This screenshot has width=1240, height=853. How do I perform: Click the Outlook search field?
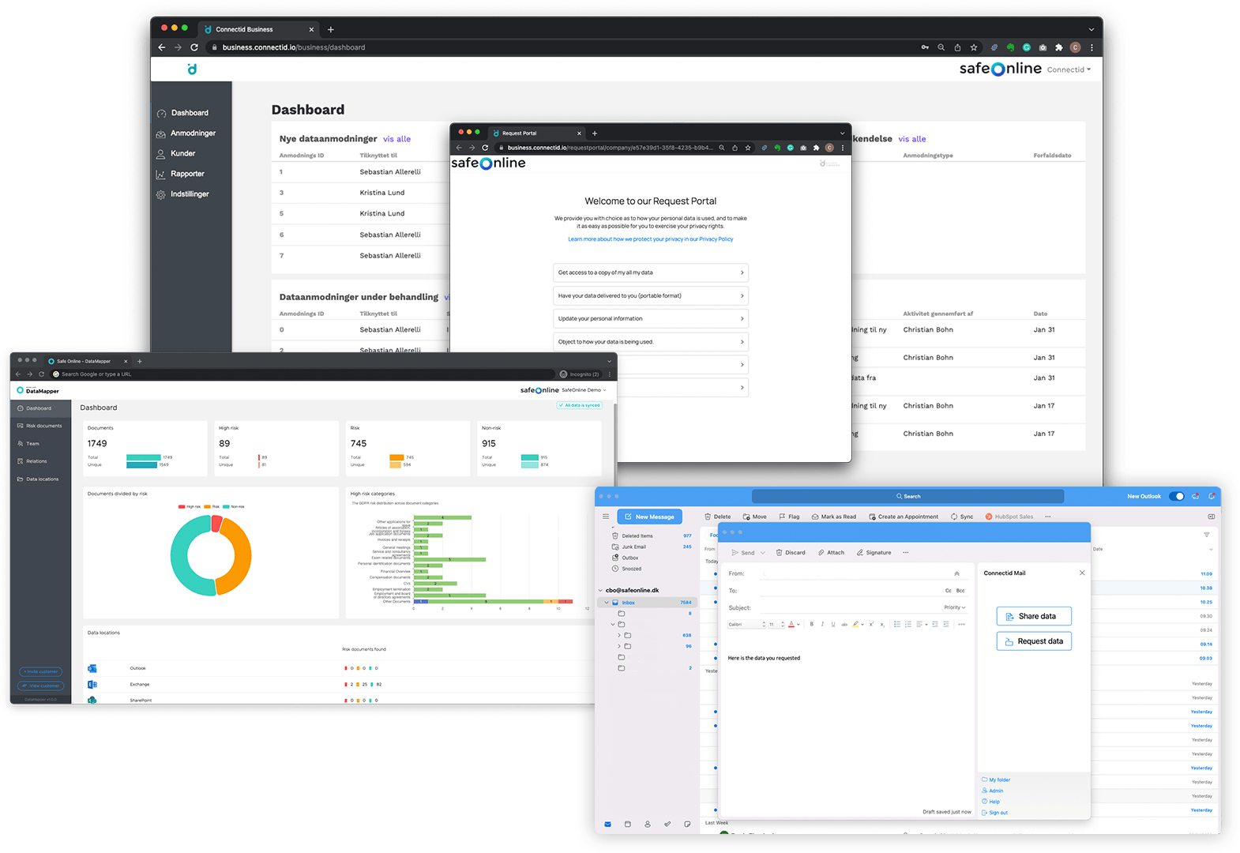(x=908, y=497)
